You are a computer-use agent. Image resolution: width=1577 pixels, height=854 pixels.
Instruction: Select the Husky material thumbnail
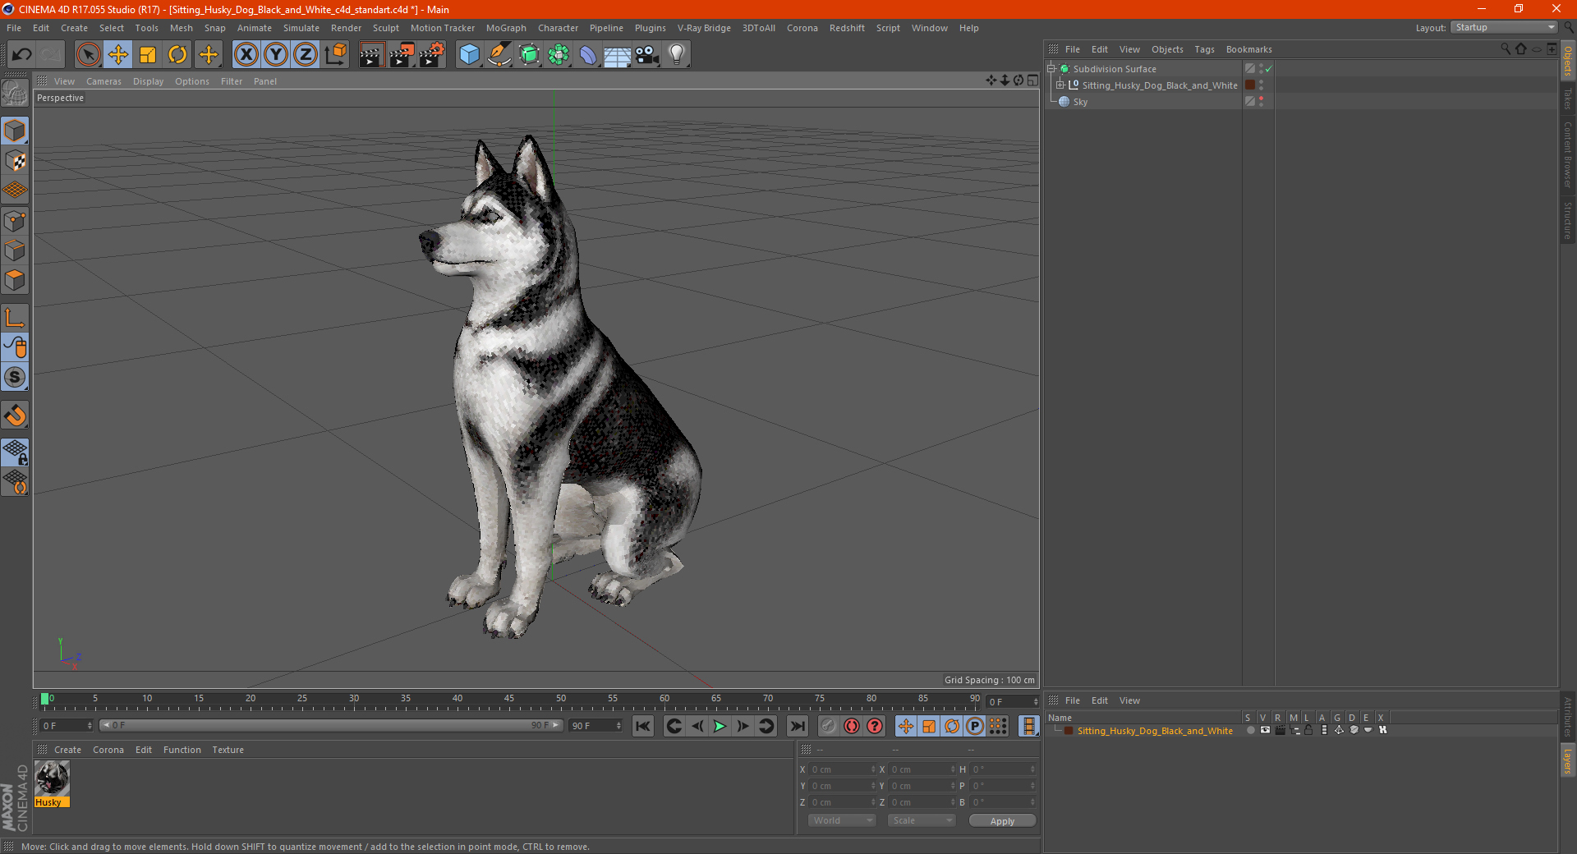52,778
